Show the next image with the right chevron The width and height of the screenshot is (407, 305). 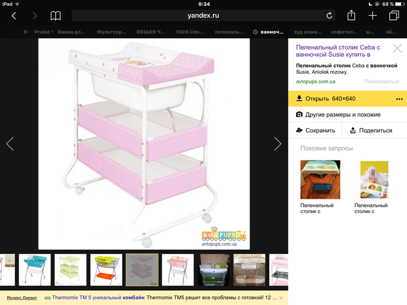click(277, 144)
